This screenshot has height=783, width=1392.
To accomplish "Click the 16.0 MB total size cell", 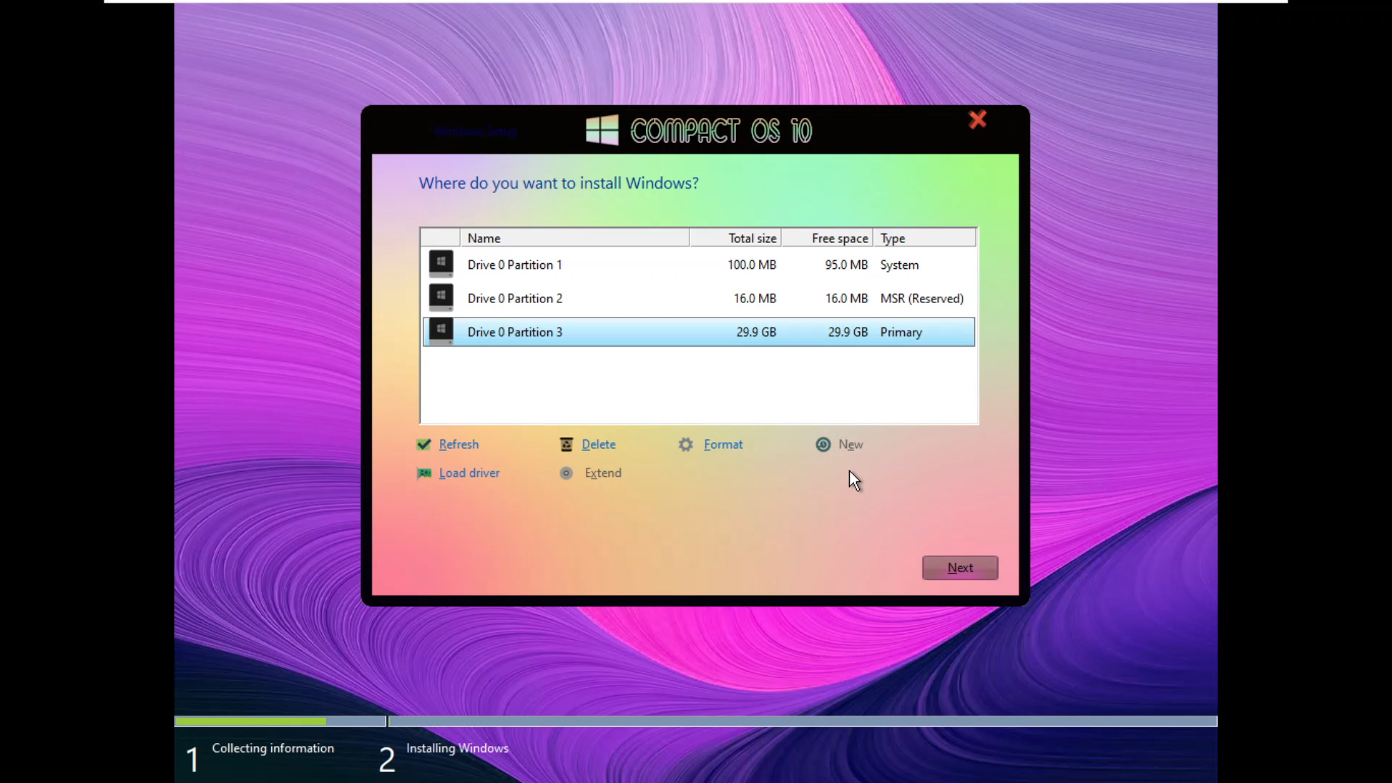I will click(x=755, y=298).
